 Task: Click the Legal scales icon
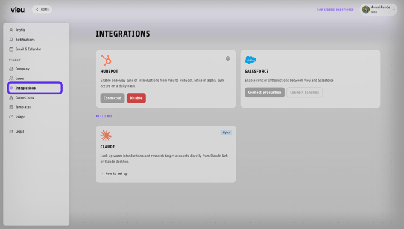pos(11,132)
